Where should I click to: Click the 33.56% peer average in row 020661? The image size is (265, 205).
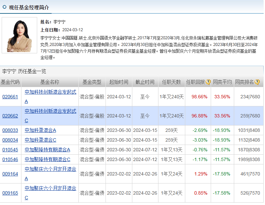pos(222,97)
